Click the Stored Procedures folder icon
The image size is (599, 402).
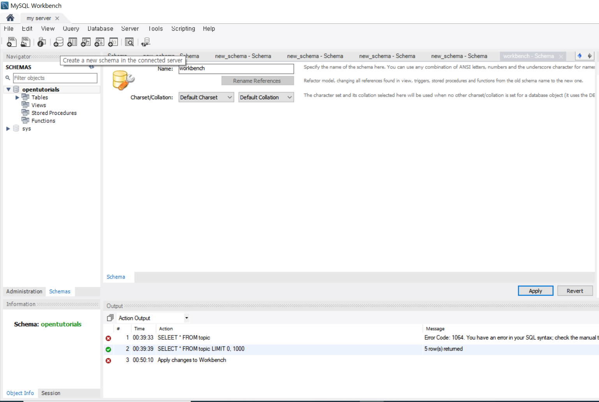pyautogui.click(x=25, y=112)
